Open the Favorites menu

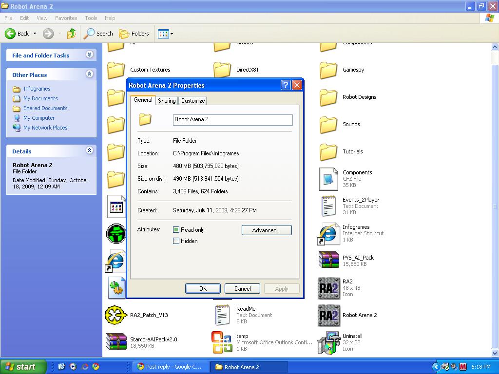(x=66, y=18)
